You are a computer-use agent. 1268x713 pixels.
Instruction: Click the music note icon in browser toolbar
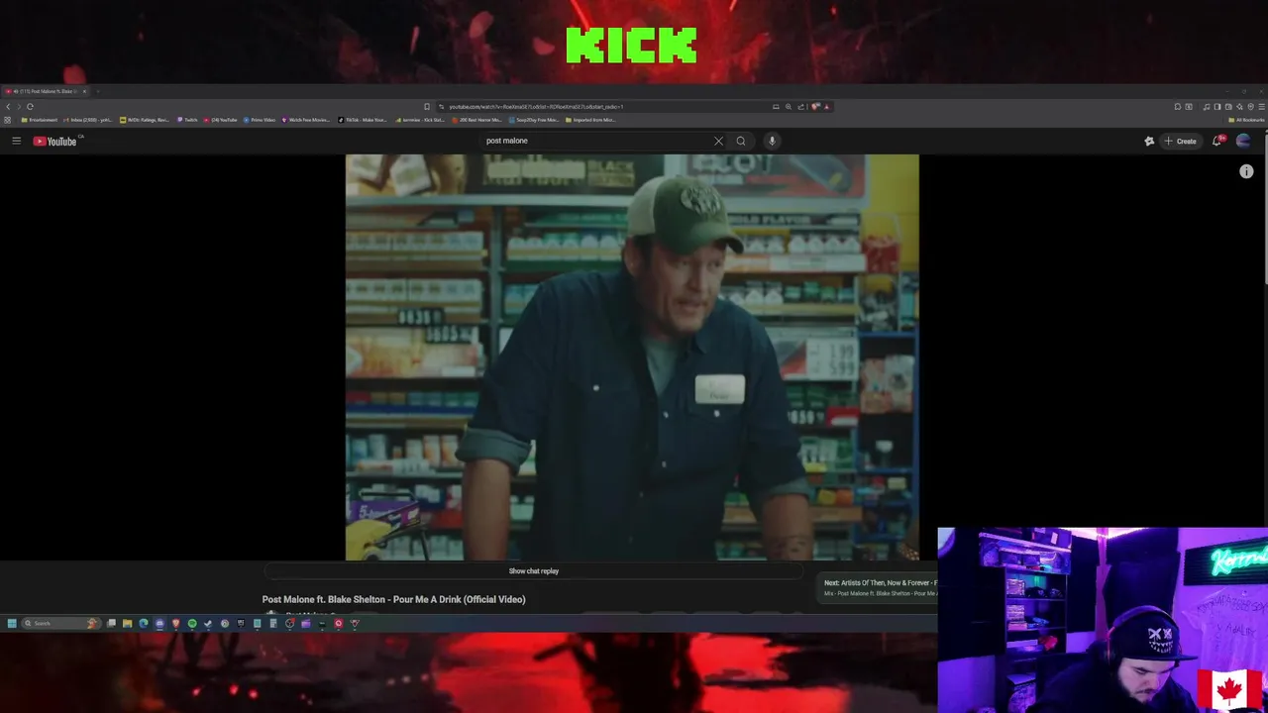[x=1207, y=106]
